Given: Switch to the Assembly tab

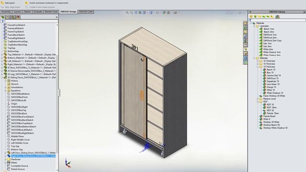Looking at the screenshot, I should tap(6, 11).
